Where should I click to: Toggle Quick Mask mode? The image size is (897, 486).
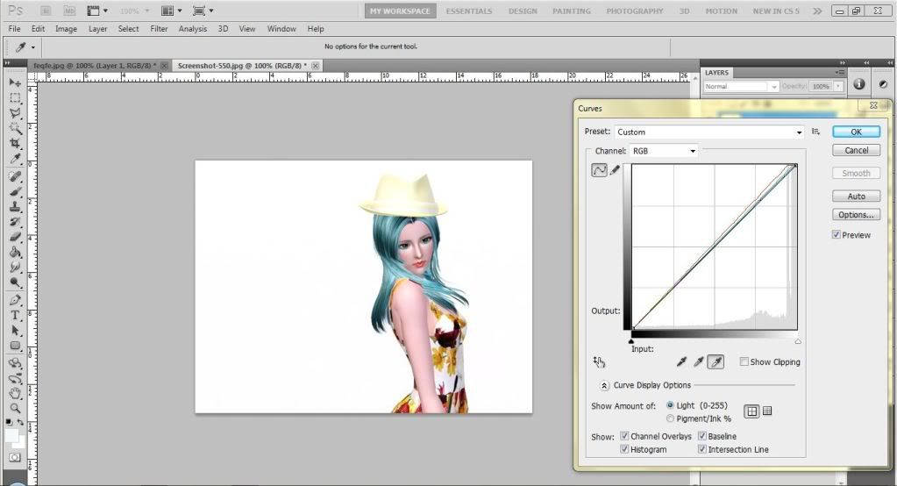[x=15, y=457]
